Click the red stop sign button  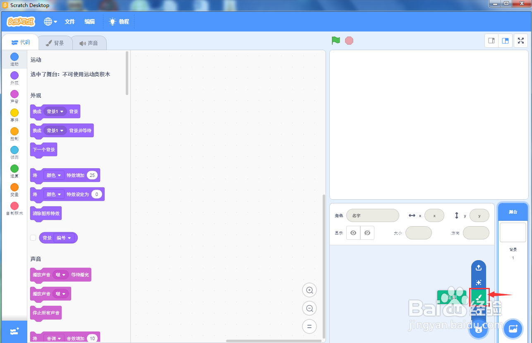(349, 41)
